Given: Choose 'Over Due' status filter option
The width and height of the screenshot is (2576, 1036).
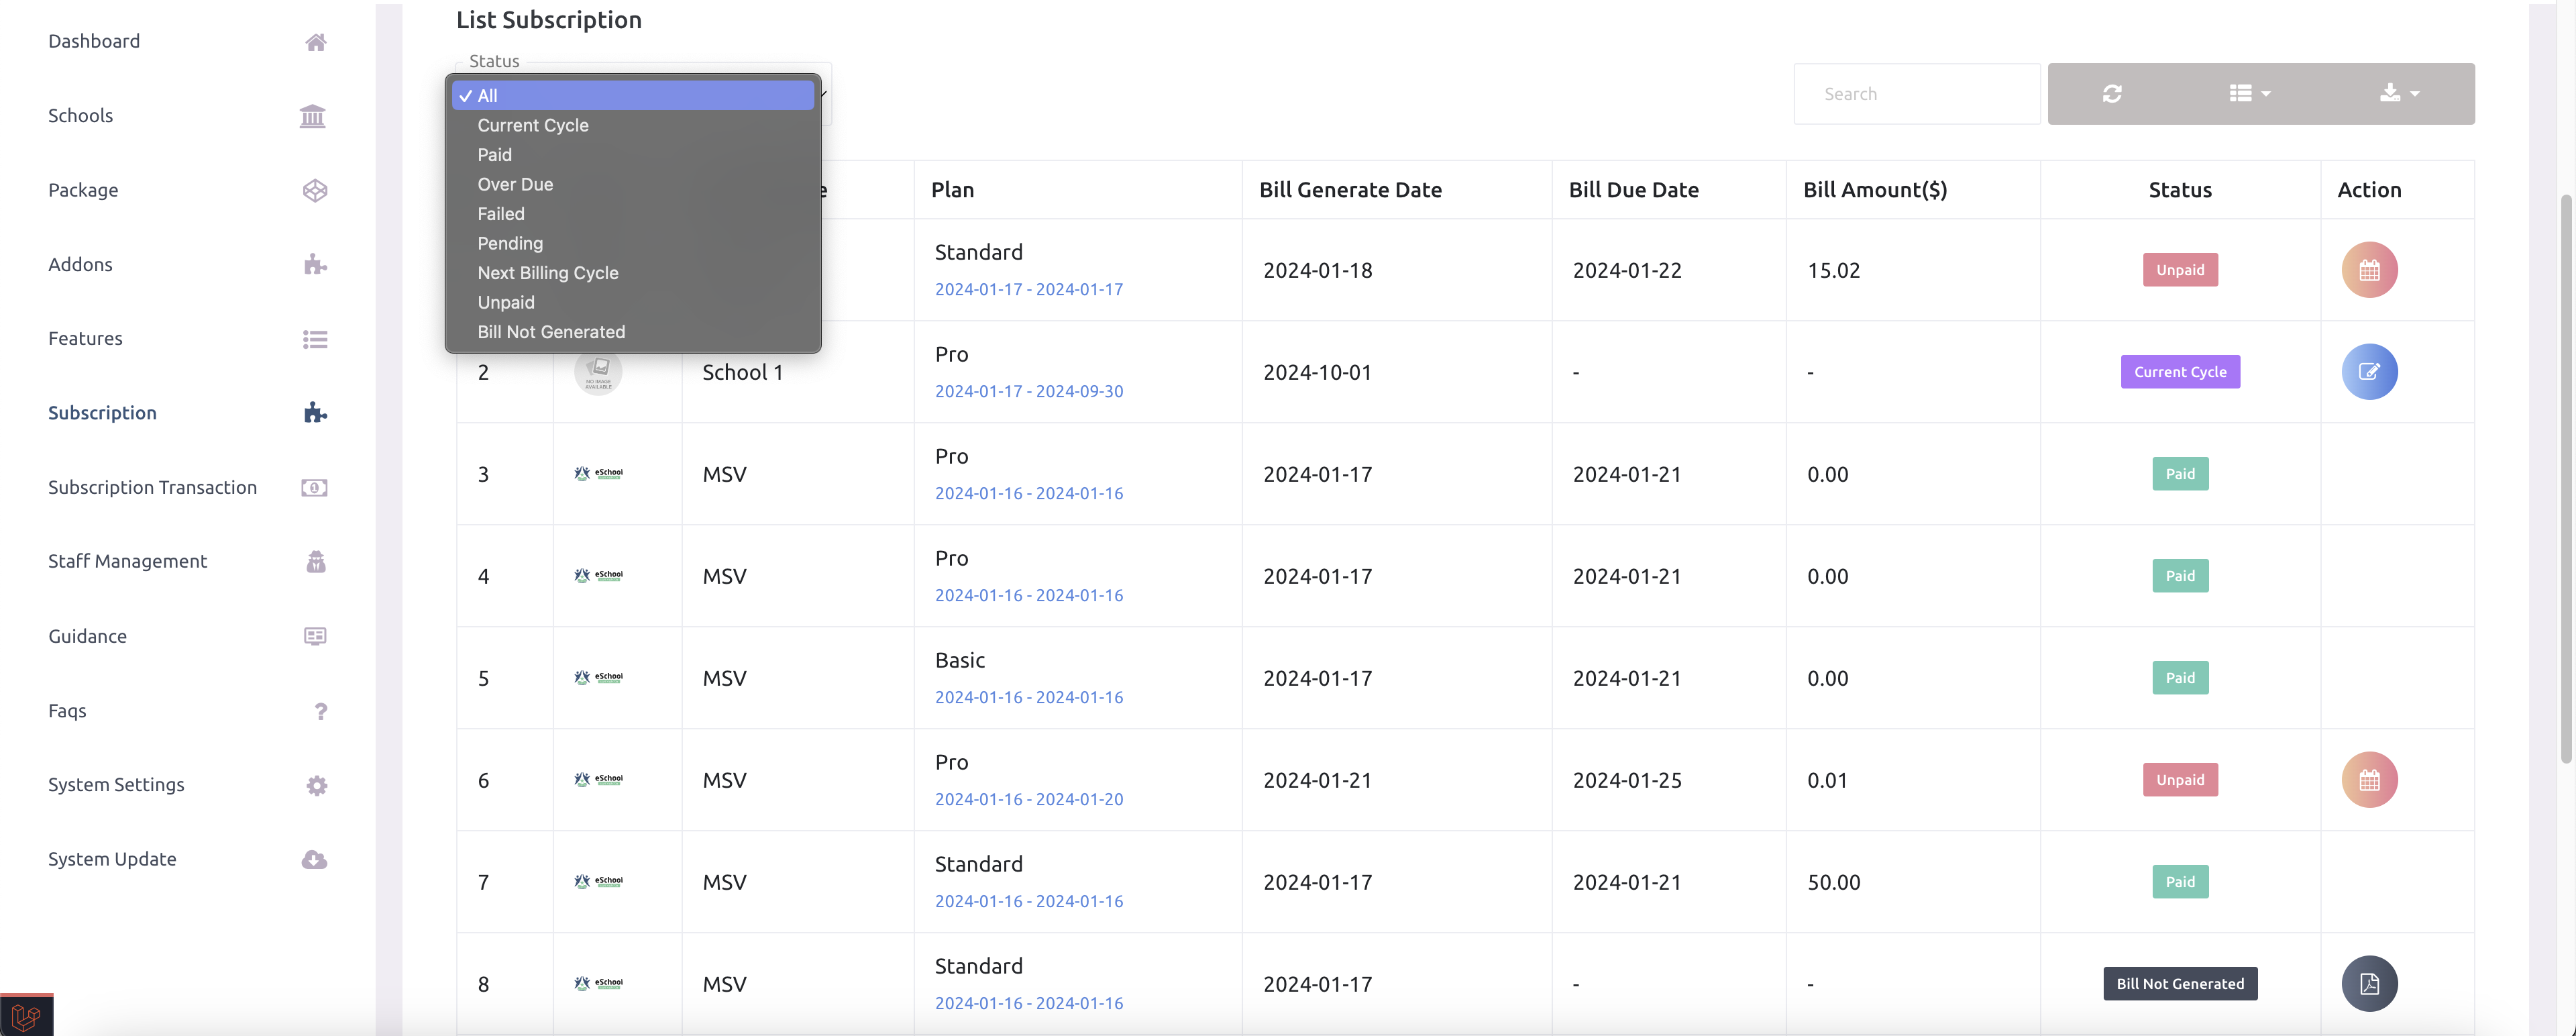Looking at the screenshot, I should point(515,184).
